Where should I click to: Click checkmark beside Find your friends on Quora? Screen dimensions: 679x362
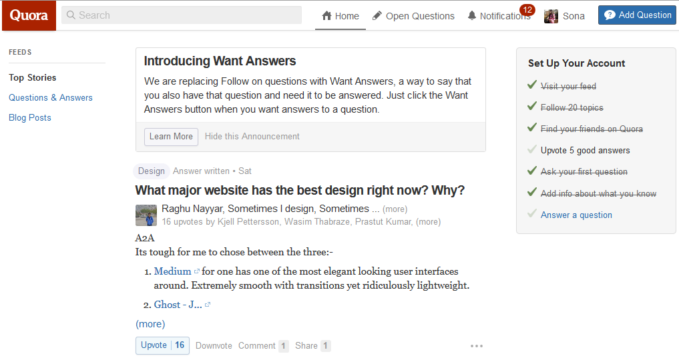tap(532, 127)
